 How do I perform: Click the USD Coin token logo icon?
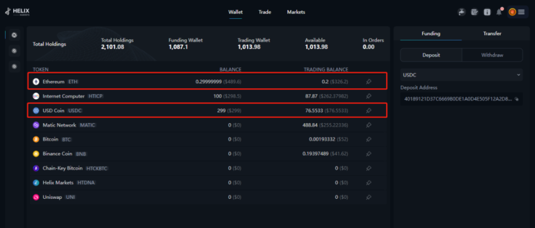(36, 111)
